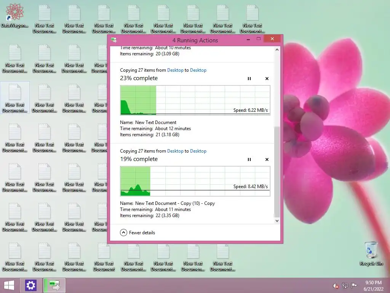The height and width of the screenshot is (293, 390).
Task: Click the 8.42 MB/s transfer progress graph
Action: (195, 181)
